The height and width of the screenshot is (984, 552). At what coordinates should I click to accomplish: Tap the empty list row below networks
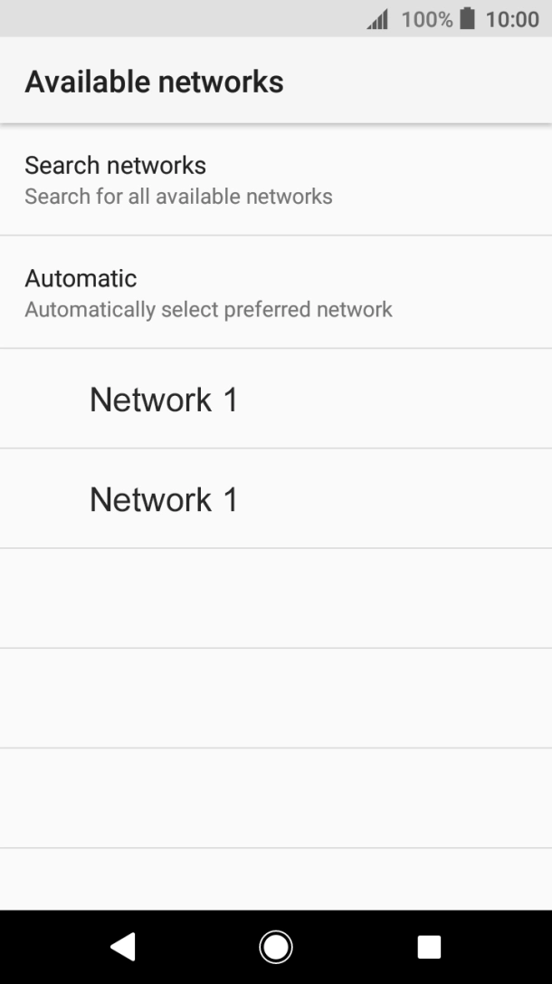tap(276, 598)
